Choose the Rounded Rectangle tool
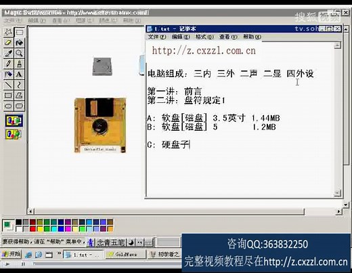The width and height of the screenshot is (352, 273). click(x=20, y=106)
